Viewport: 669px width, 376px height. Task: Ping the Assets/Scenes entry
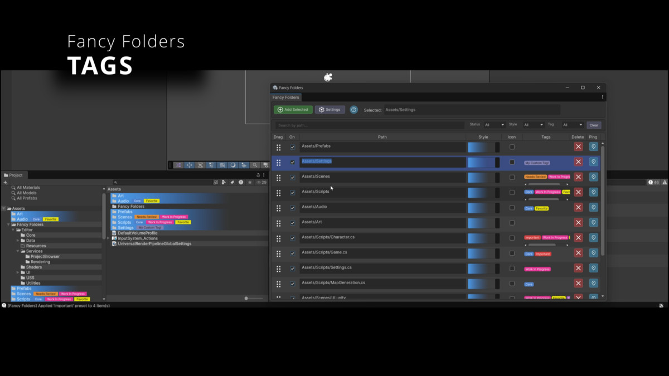593,177
